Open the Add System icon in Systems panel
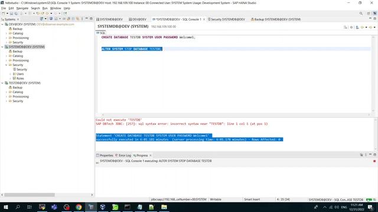The image size is (378, 212). pos(41,18)
